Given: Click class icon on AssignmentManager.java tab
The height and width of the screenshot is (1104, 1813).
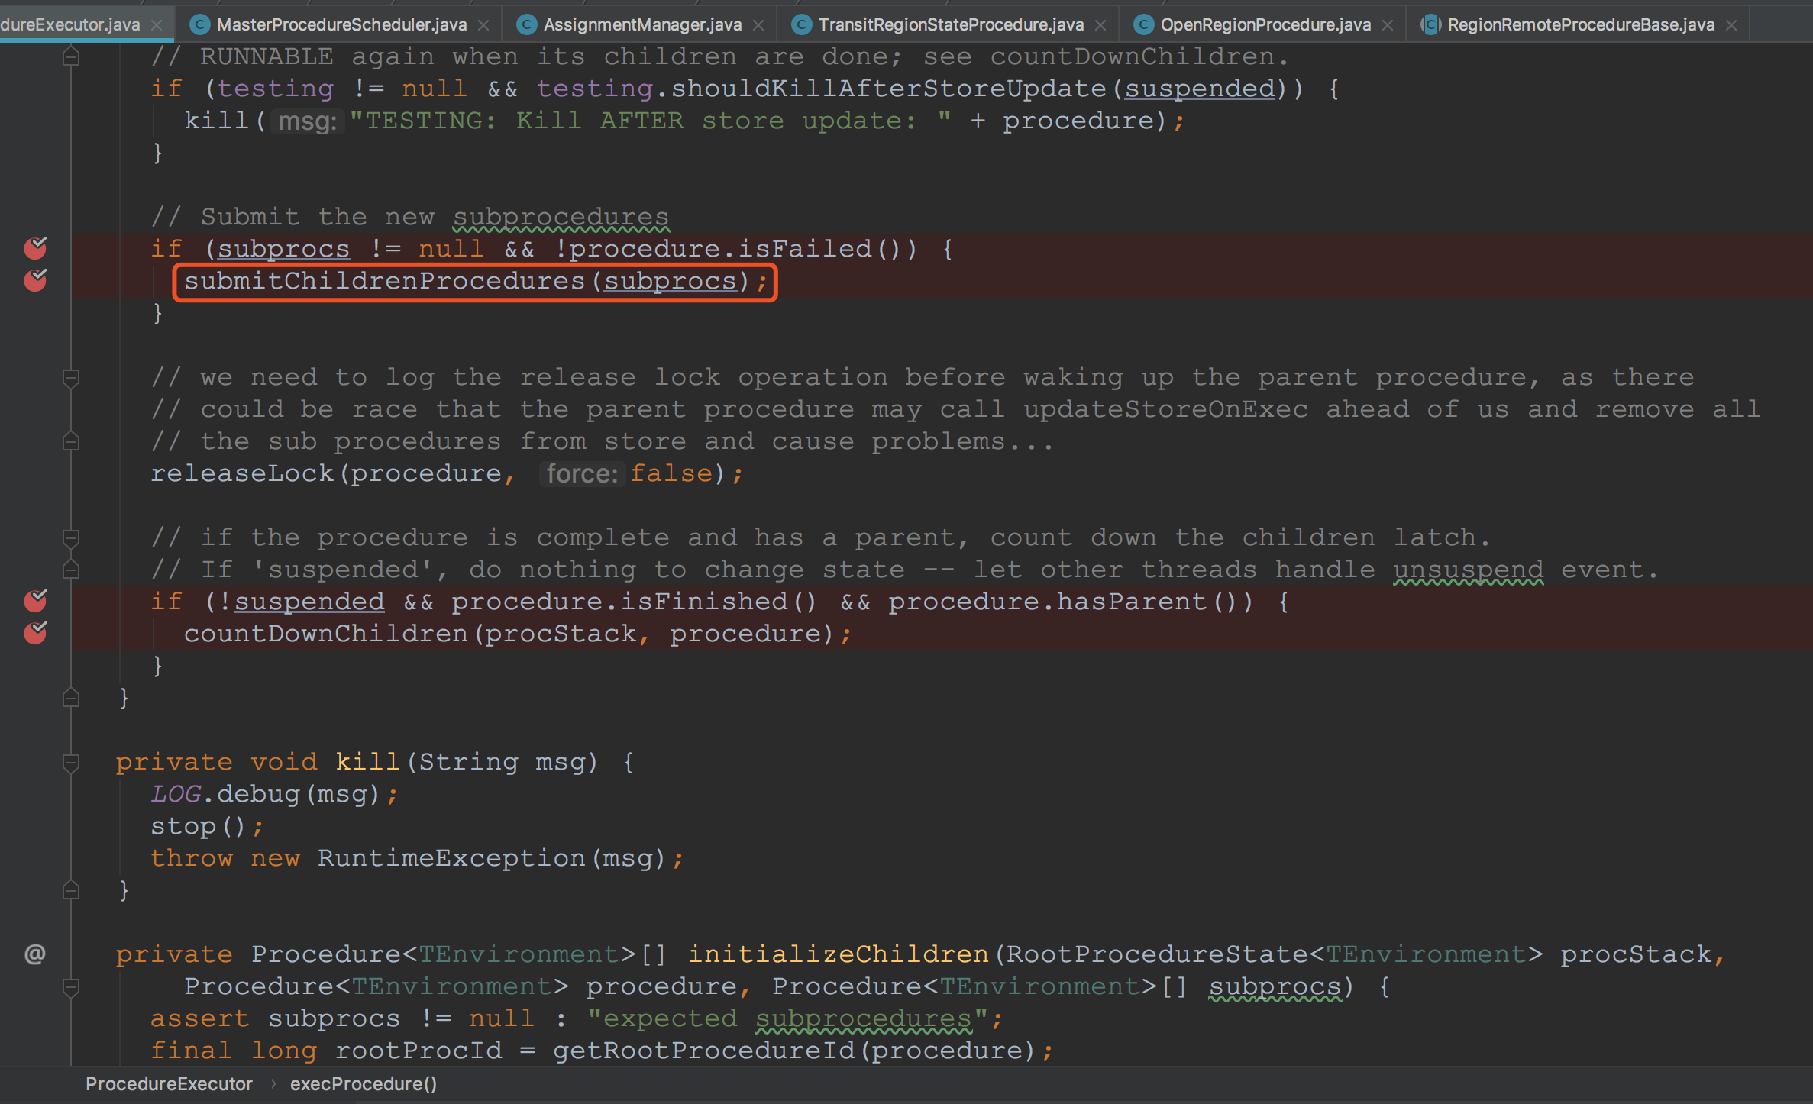Looking at the screenshot, I should pos(526,24).
